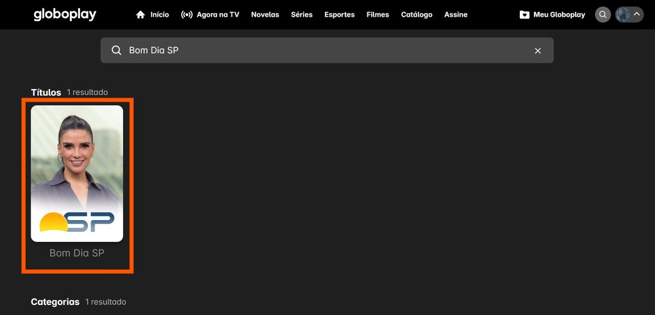Click the live broadcast icon beside Agora na TV
The width and height of the screenshot is (655, 315).
[x=186, y=15]
